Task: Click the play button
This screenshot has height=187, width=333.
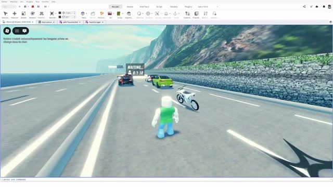Action: (x=20, y=7)
